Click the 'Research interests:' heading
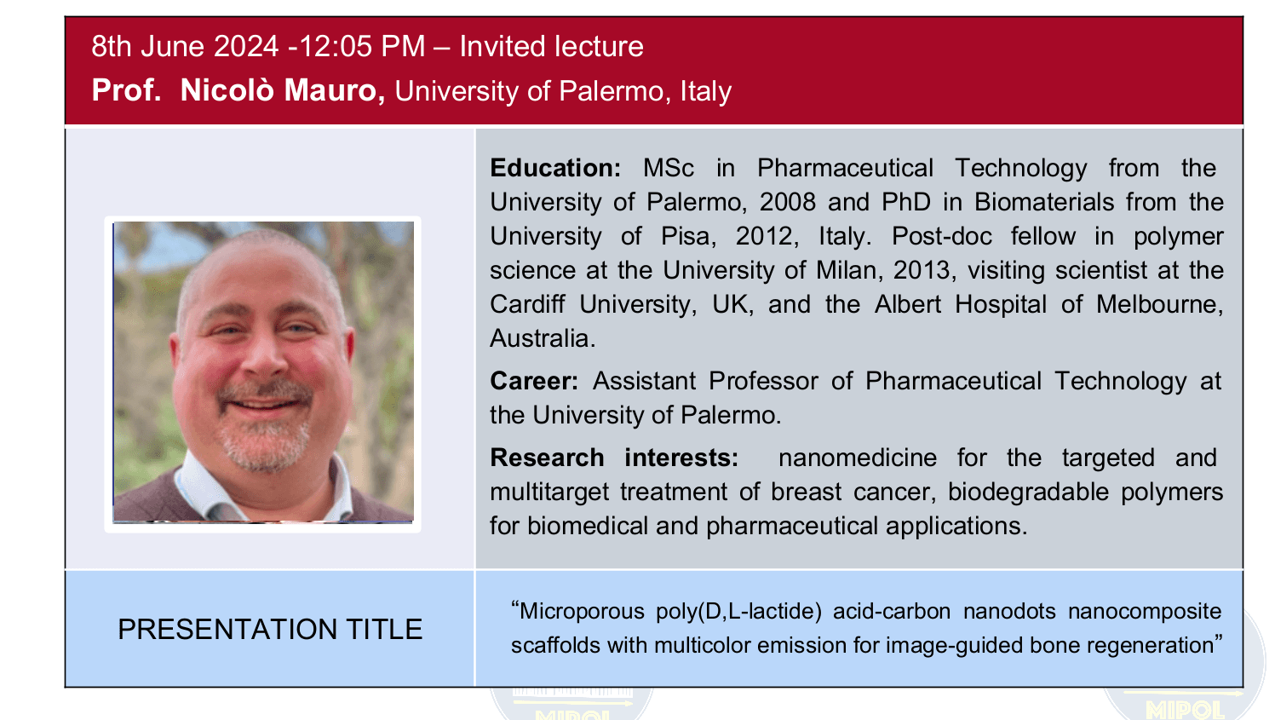1275x720 pixels. (x=614, y=458)
